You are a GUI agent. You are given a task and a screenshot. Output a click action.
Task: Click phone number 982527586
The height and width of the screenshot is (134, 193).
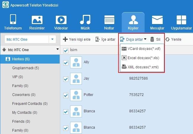click(x=138, y=78)
